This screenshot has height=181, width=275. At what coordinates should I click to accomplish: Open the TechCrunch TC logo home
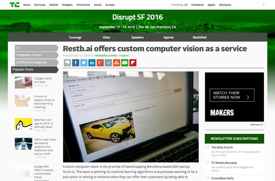coord(15,5)
